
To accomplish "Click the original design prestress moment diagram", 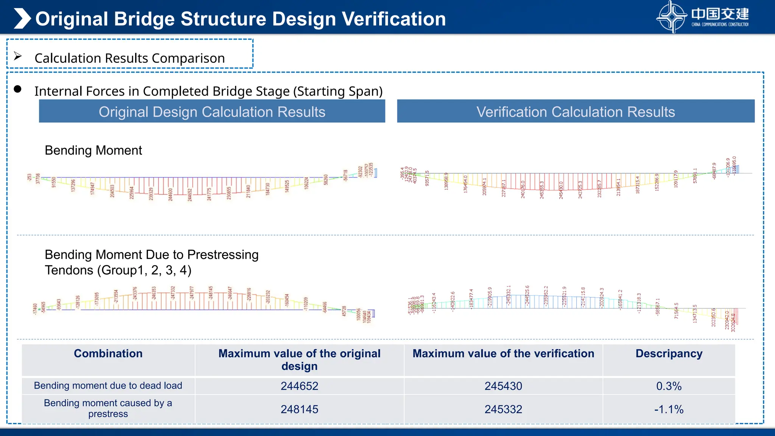I will coord(204,305).
